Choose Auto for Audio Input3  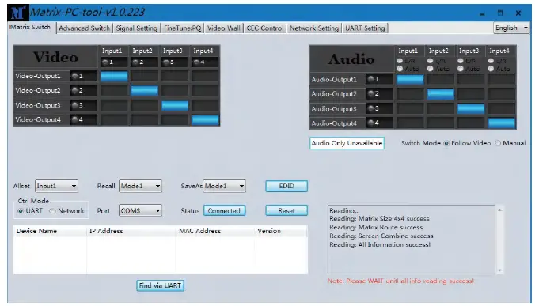pyautogui.click(x=461, y=69)
